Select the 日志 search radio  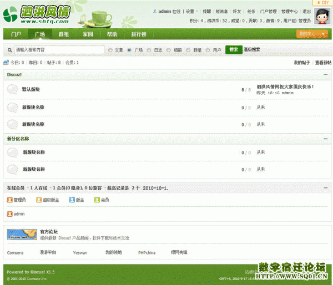tap(149, 50)
